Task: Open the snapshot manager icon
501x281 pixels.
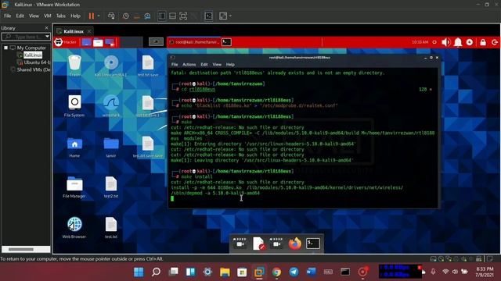Action: pos(147,16)
